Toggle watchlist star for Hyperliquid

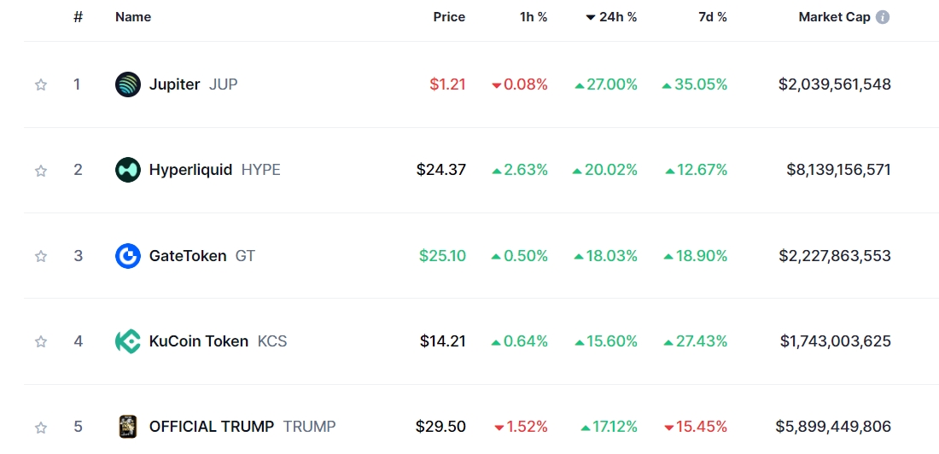point(41,171)
